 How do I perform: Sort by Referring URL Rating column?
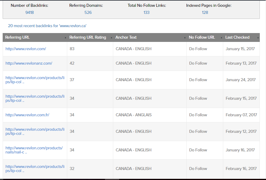coord(88,37)
